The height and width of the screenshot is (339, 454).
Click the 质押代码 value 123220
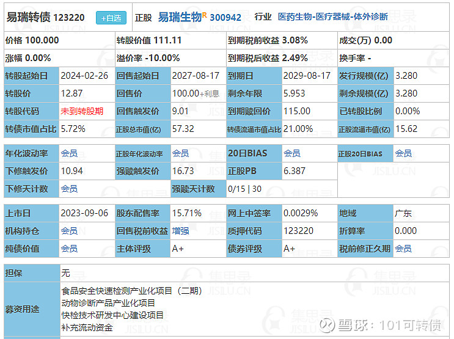click(299, 231)
